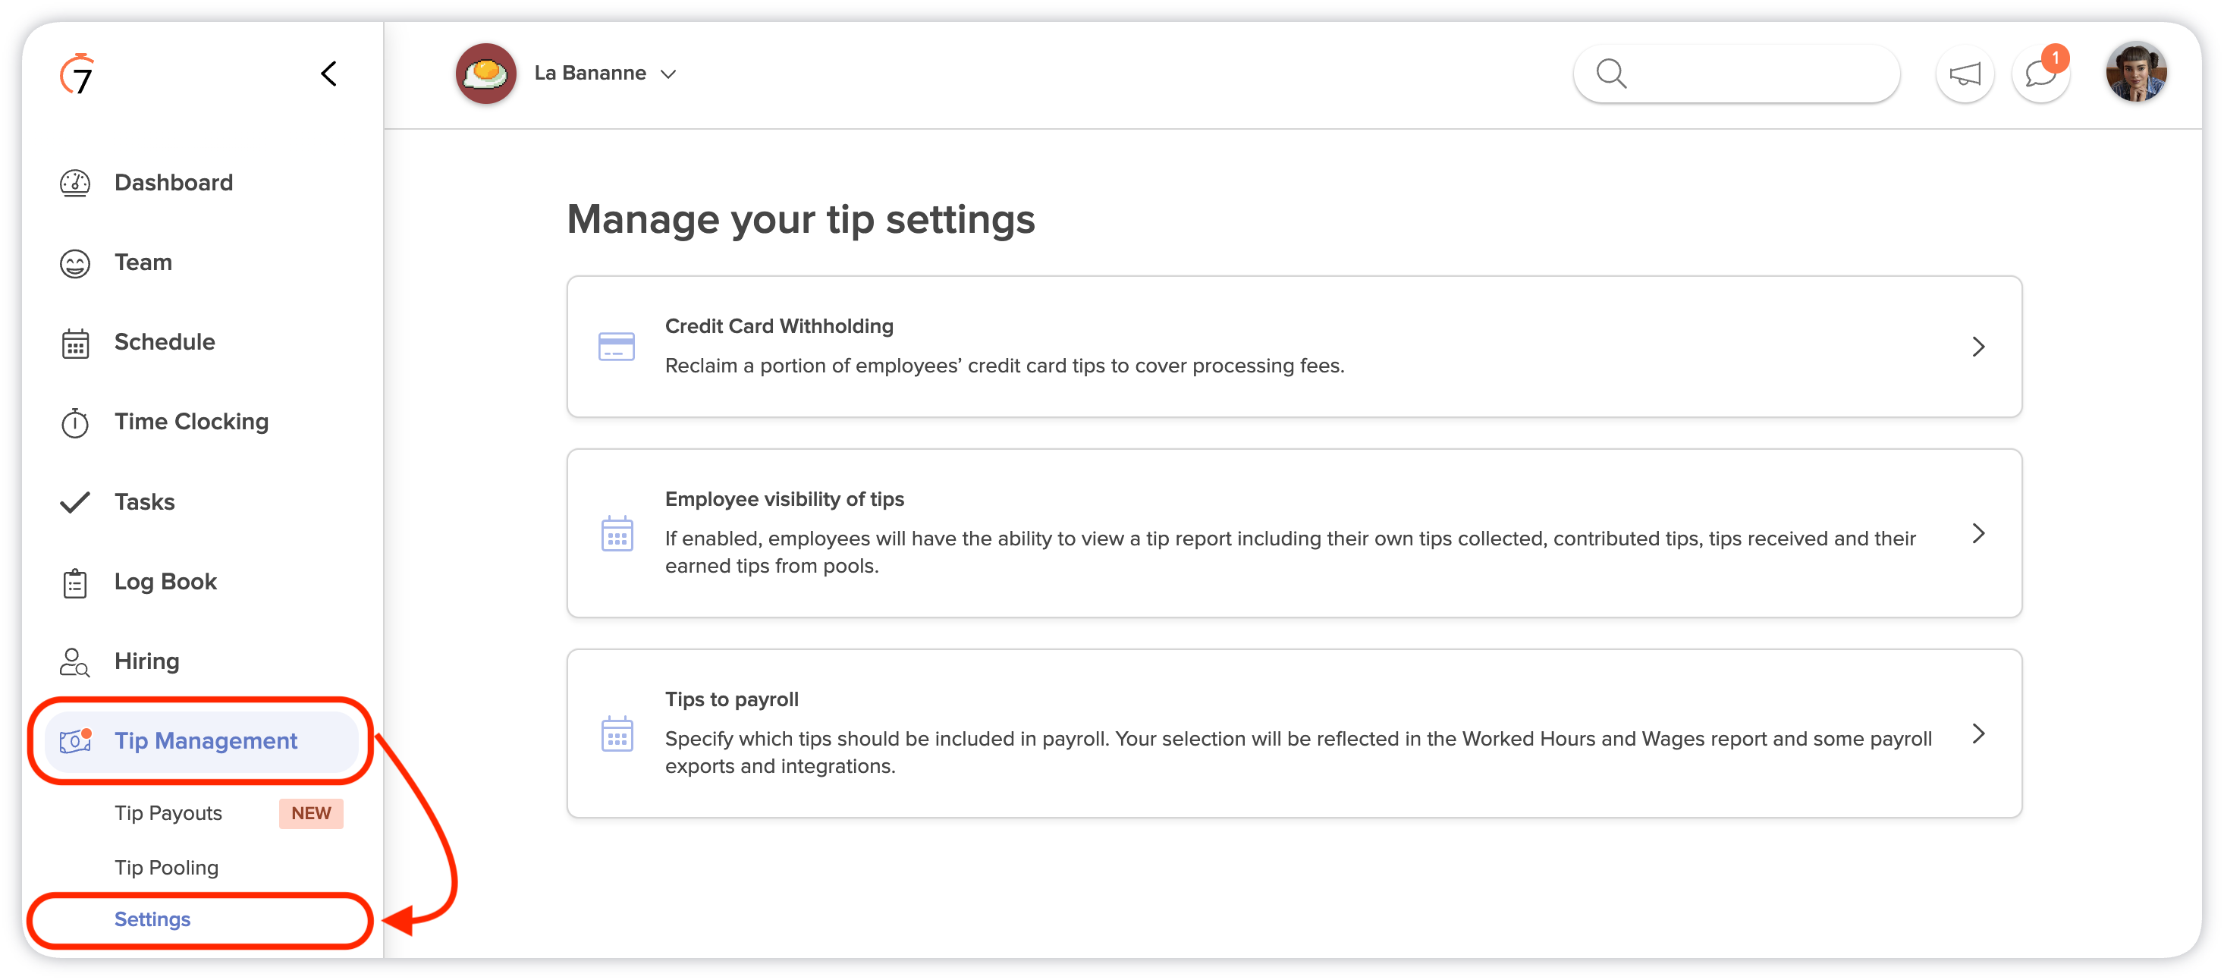Click the 'Specify which tips should be included' text
Image resolution: width=2224 pixels, height=980 pixels.
[x=1298, y=753]
